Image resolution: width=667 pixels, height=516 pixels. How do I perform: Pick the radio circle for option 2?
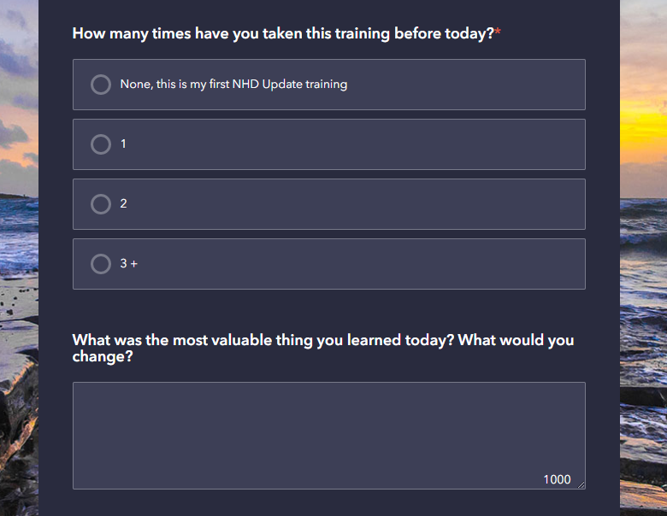pyautogui.click(x=101, y=204)
